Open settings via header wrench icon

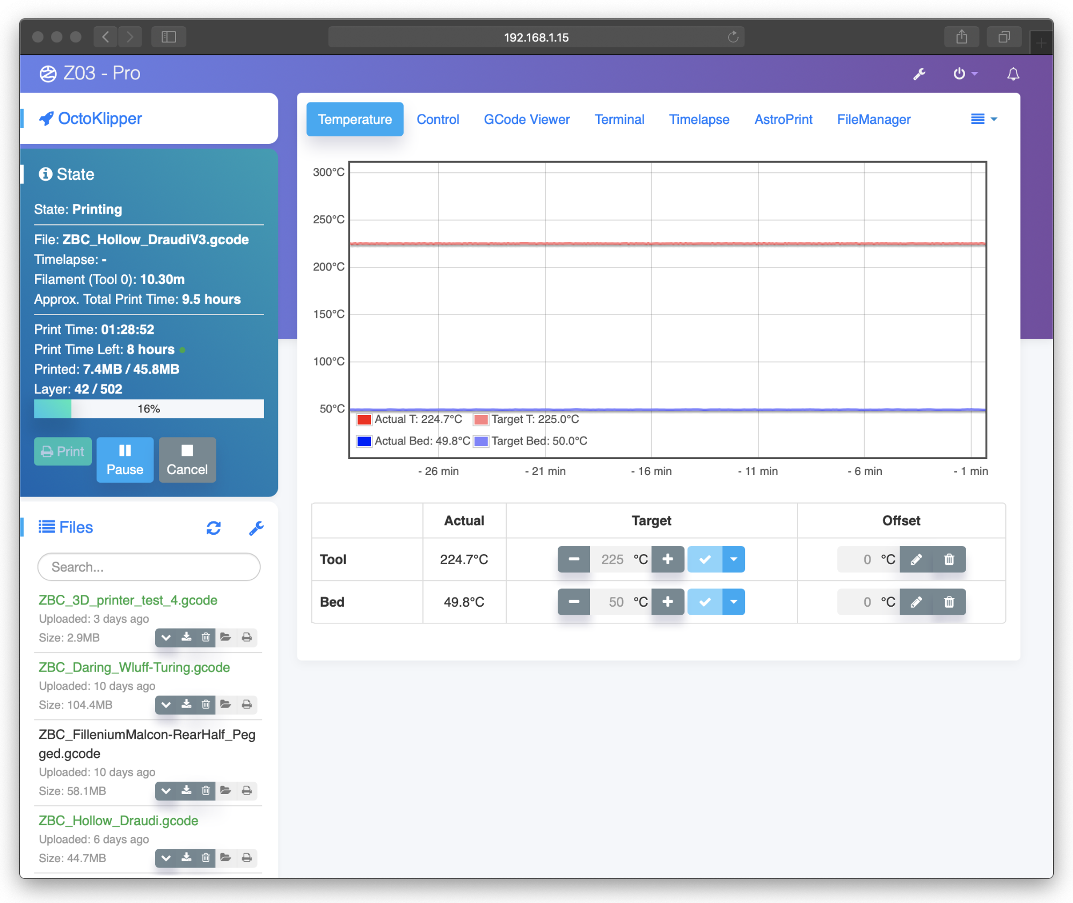coord(919,74)
